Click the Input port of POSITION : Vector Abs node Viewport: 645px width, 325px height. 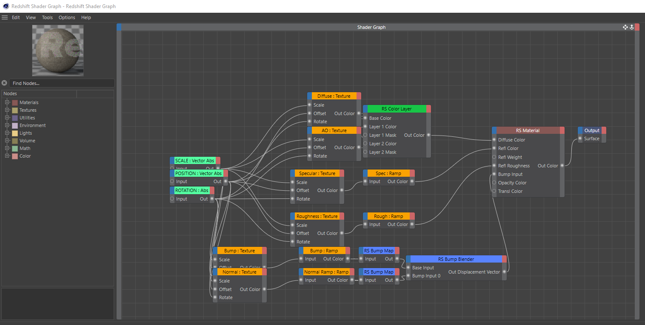172,181
